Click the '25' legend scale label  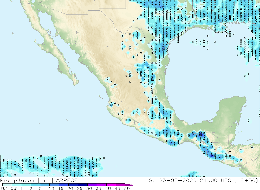[x=80, y=188]
